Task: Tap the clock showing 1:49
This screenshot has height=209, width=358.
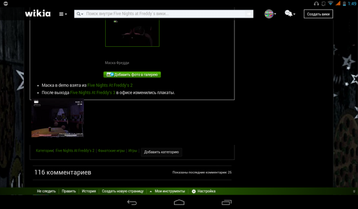Action: point(352,4)
